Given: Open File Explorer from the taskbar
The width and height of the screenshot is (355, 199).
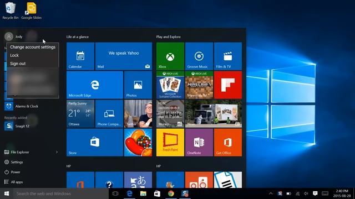Looking at the screenshot, I should pyautogui.click(x=143, y=193).
